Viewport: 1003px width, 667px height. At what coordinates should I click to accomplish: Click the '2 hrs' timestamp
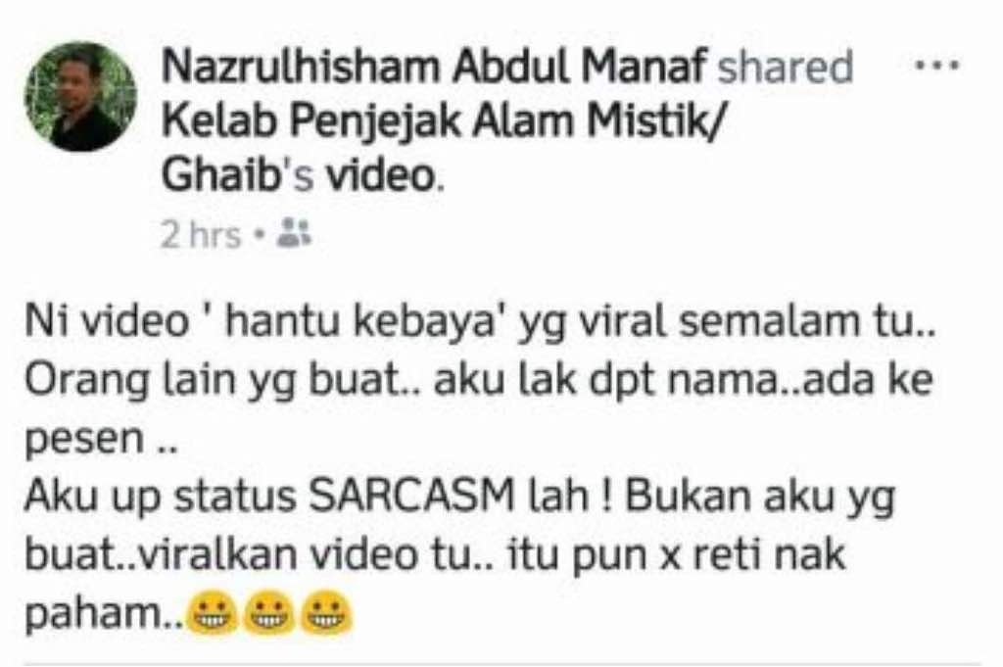(x=200, y=235)
